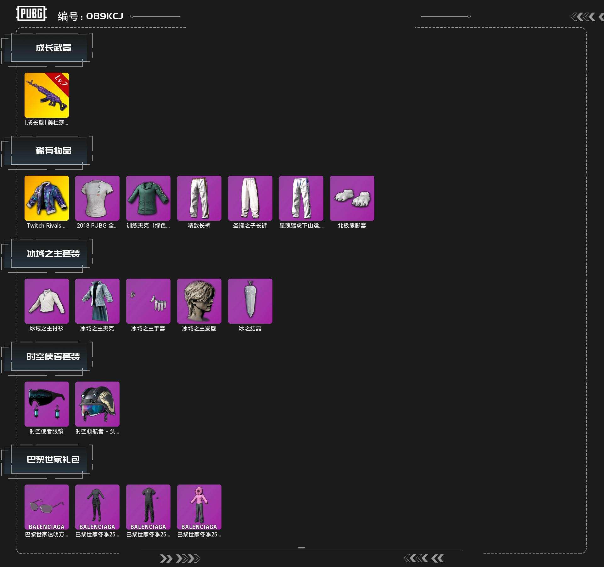
Task: Choose the green training jacket item
Action: [148, 198]
